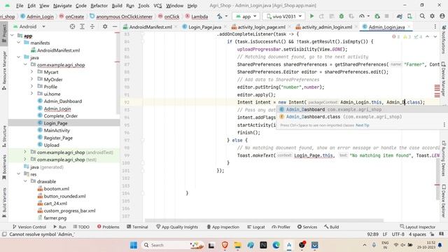Click 4 spaces indent in status bar
Viewport: 448px width, 252px height.
(417, 234)
